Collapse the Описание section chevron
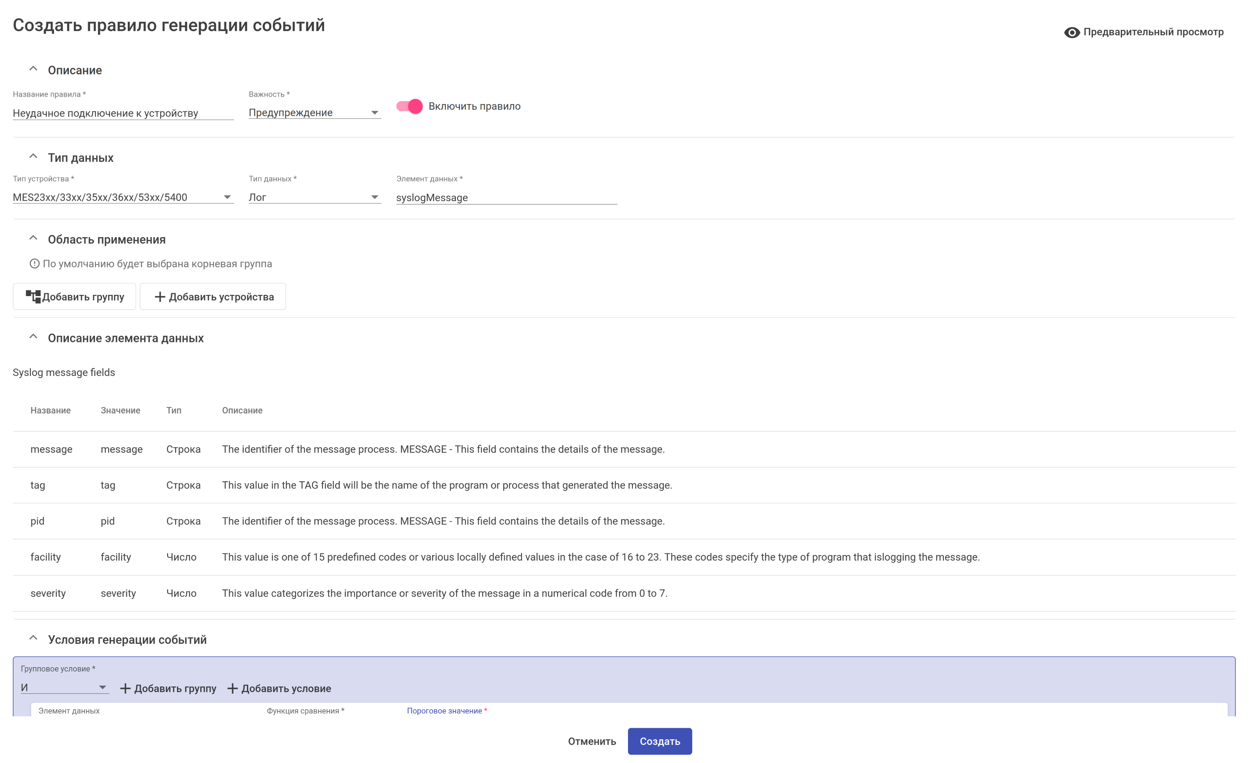 (34, 69)
